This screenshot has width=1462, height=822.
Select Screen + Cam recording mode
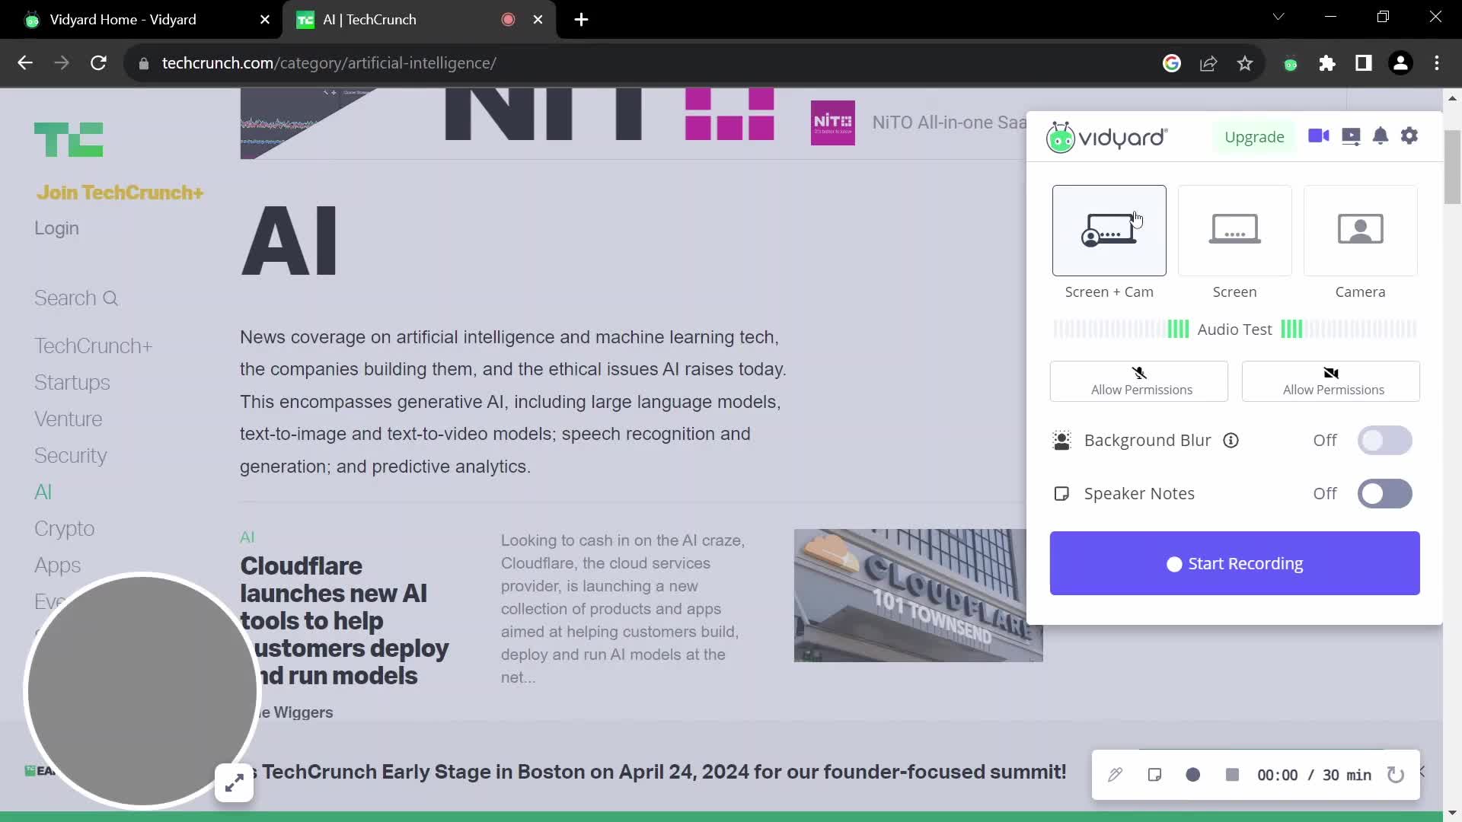pyautogui.click(x=1109, y=231)
